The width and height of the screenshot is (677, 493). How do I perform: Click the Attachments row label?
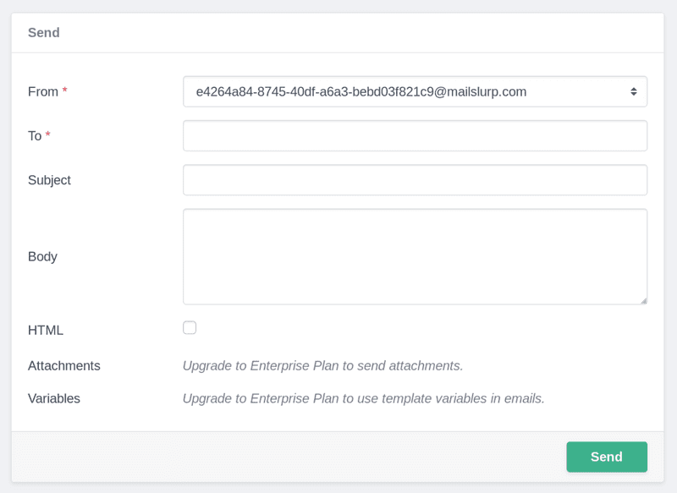click(x=63, y=365)
